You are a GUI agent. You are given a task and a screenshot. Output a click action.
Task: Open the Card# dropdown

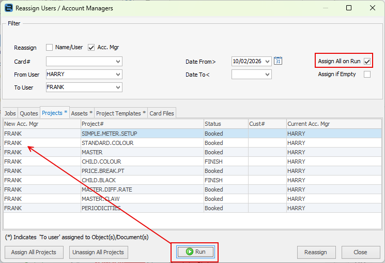118,62
